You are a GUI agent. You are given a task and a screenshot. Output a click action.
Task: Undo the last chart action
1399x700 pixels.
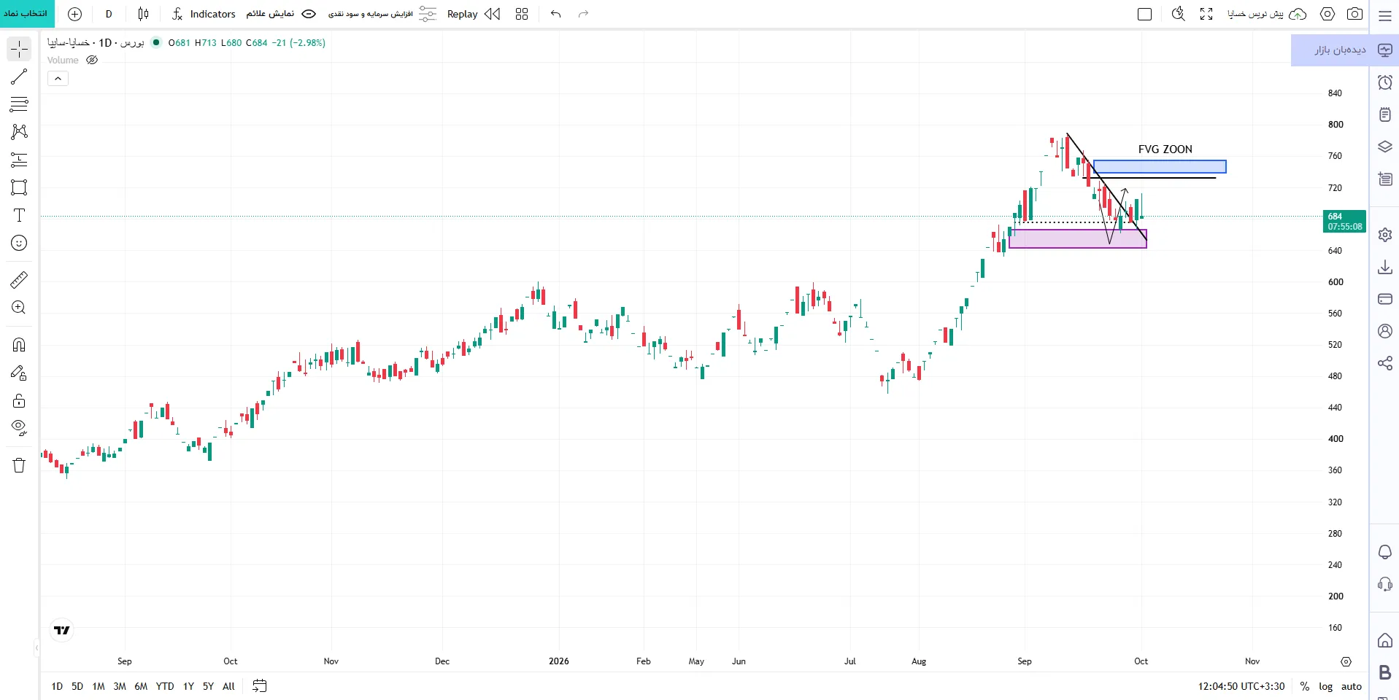click(x=555, y=14)
